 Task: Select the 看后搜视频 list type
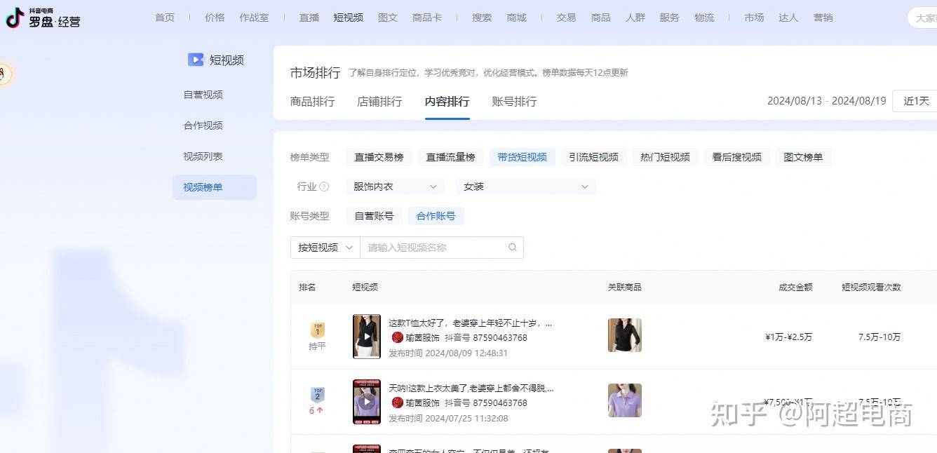pyautogui.click(x=737, y=157)
